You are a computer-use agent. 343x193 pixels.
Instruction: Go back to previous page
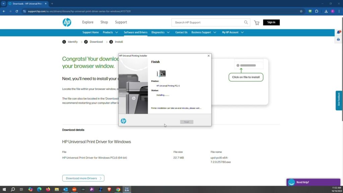4,11
